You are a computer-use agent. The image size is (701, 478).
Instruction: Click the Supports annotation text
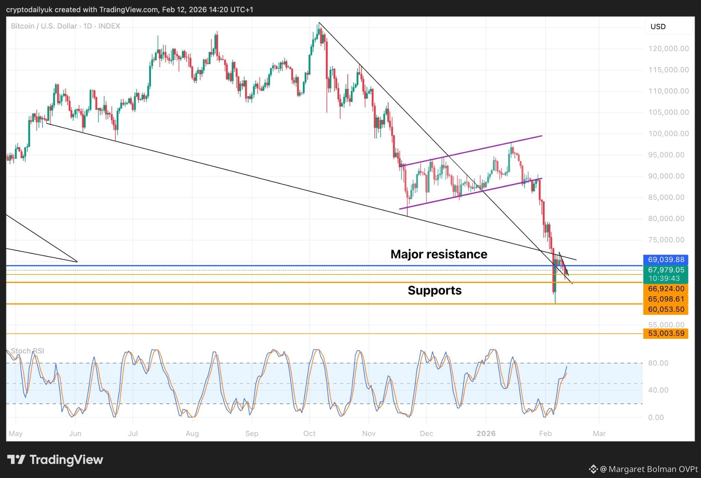pyautogui.click(x=435, y=290)
